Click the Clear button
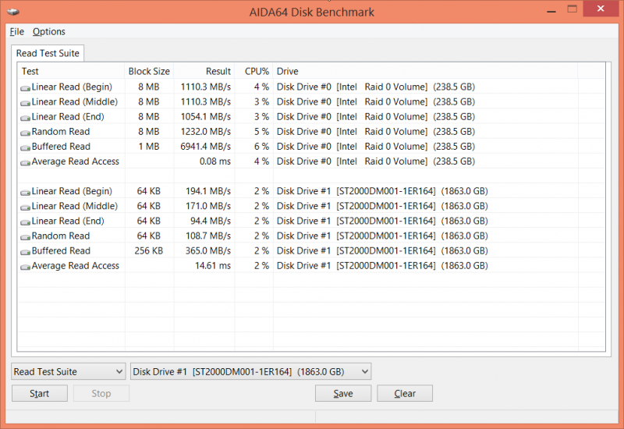This screenshot has width=624, height=429. click(405, 393)
